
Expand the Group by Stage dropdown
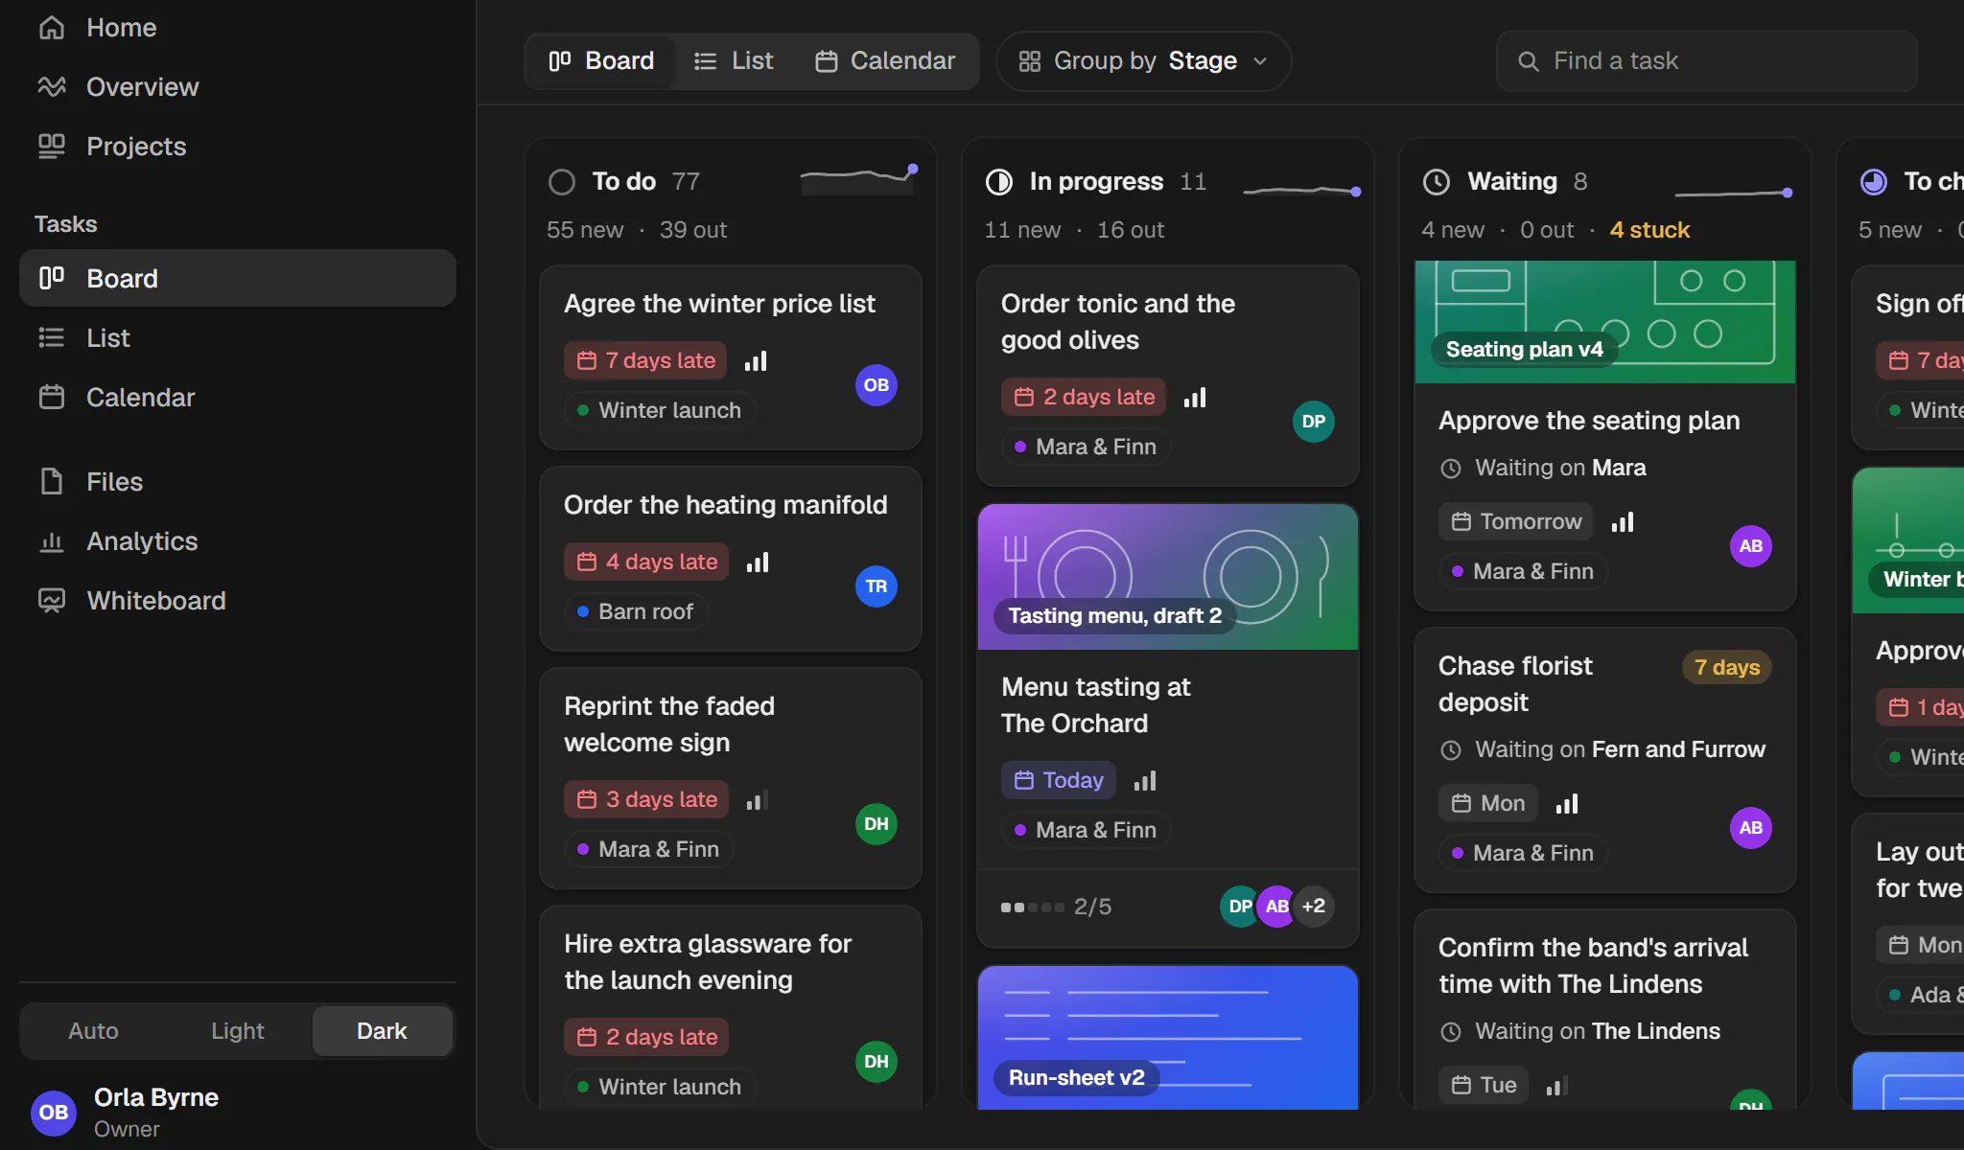[1143, 61]
